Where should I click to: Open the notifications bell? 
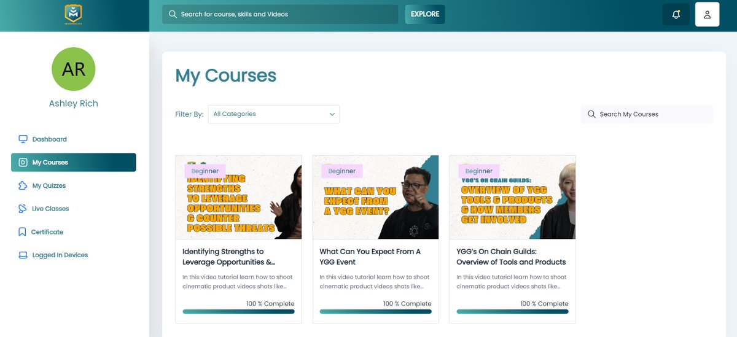(676, 14)
